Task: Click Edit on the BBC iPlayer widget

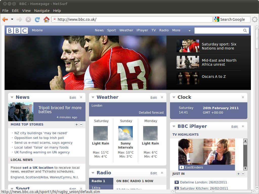Action: tap(234, 127)
